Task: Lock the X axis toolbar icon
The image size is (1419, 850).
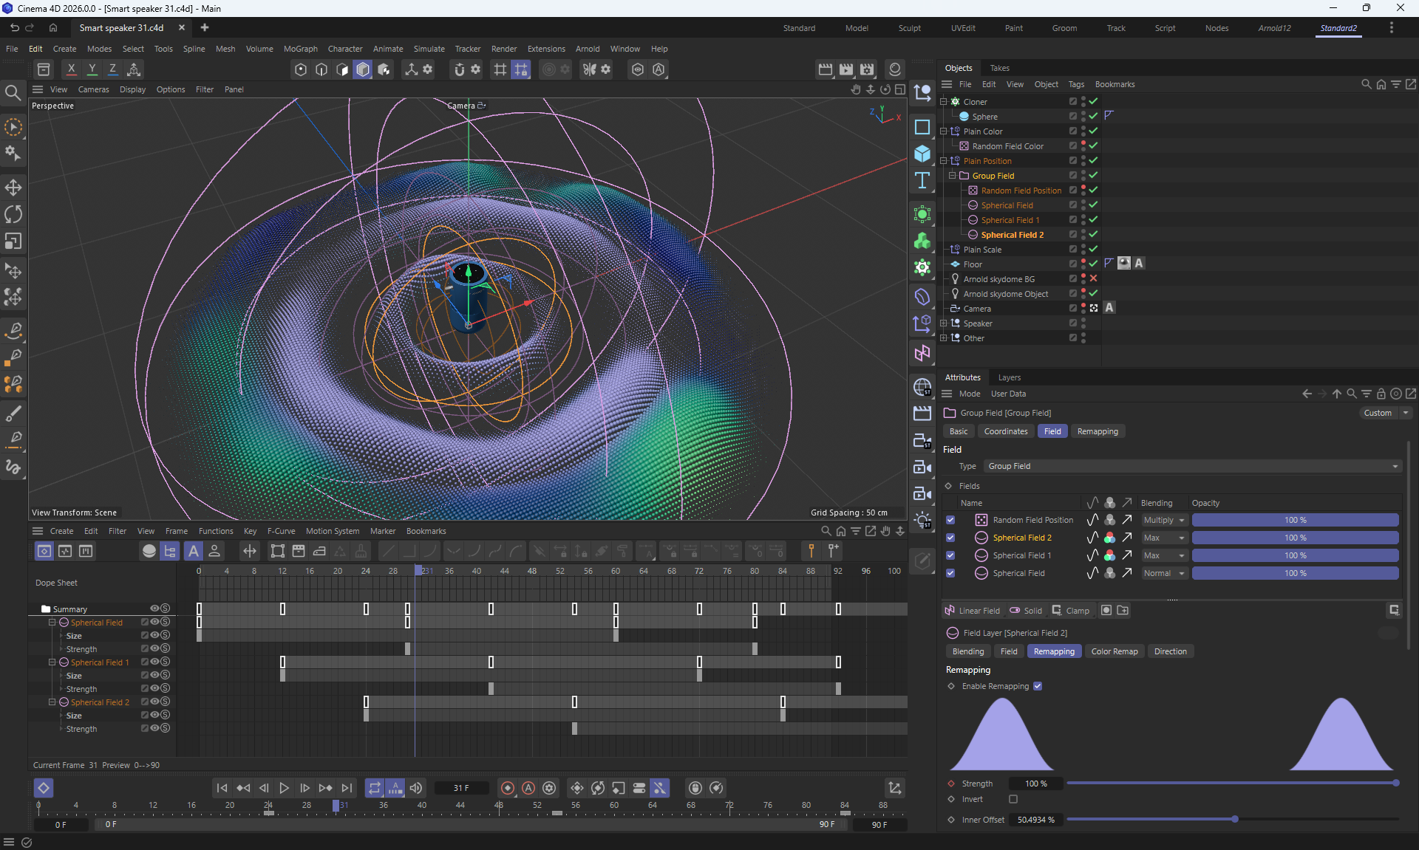Action: tap(71, 69)
